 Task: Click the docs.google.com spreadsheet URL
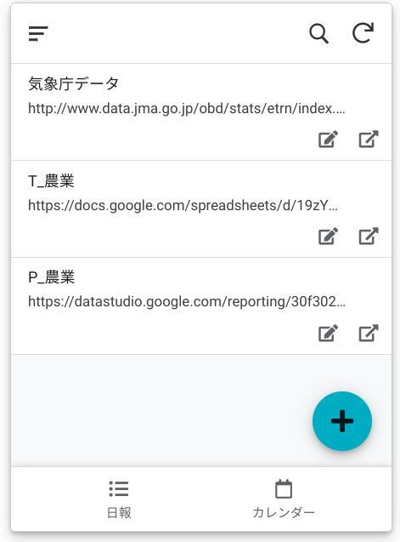click(x=183, y=206)
